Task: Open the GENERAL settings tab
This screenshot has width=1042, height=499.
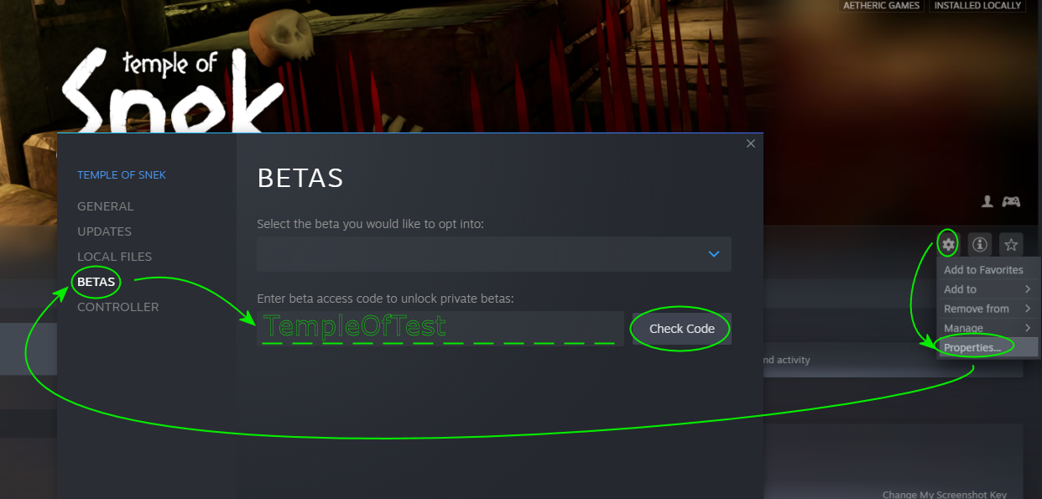Action: (105, 206)
